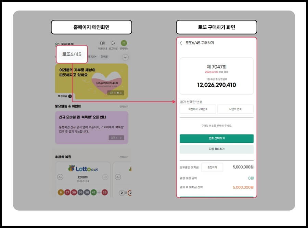Click green winning ball number 42
Viewport: 308px width, 228px height.
point(94,193)
